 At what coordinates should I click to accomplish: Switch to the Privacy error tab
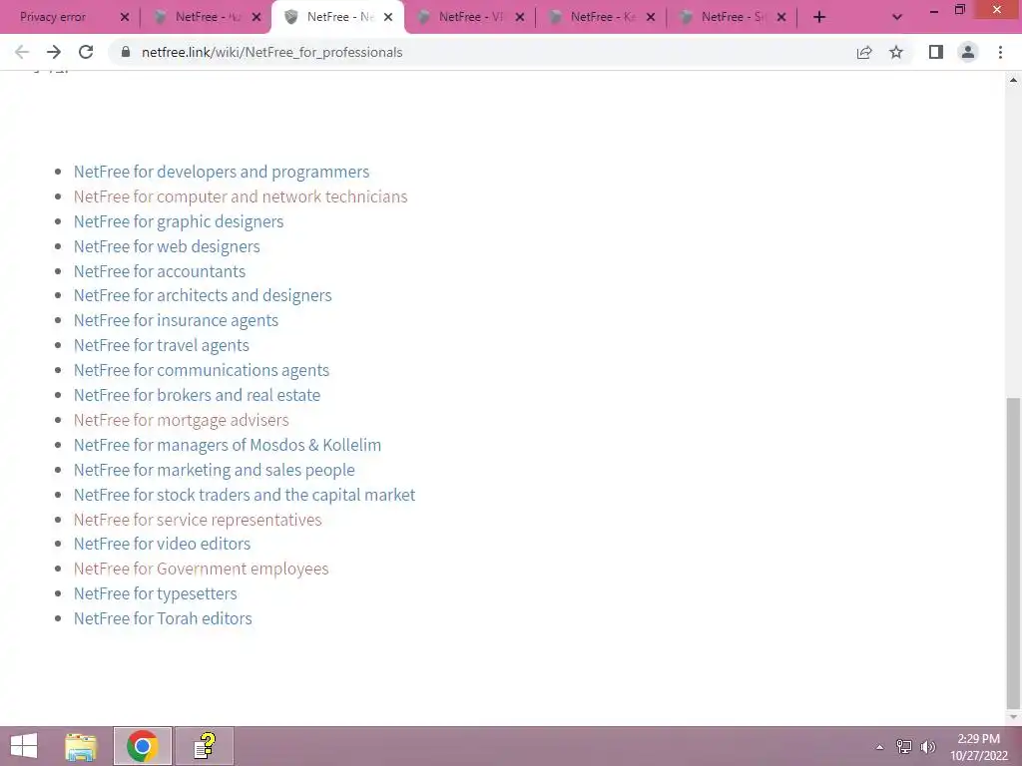[61, 17]
